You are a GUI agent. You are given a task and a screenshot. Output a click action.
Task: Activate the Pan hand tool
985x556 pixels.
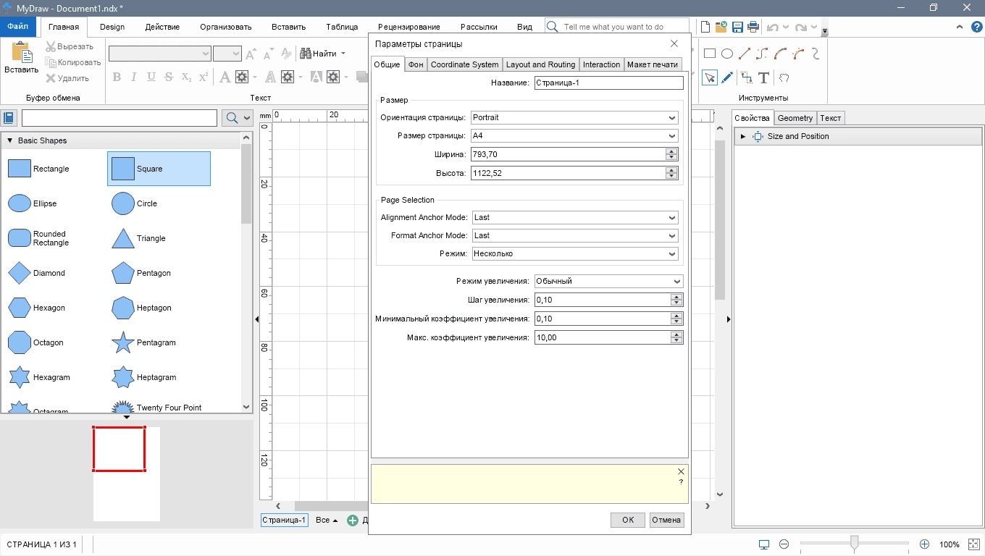pos(783,77)
